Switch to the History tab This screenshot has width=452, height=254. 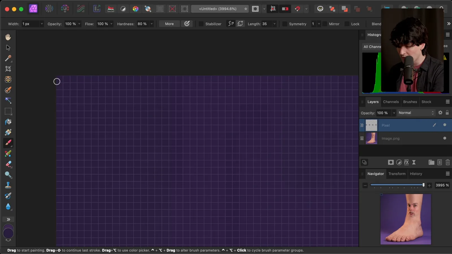point(416,174)
